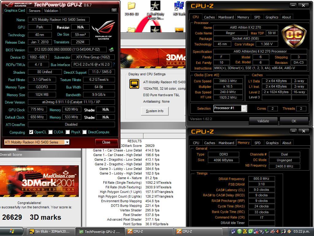Click the Bus Interface question mark icon
Viewport: 314px width, 236px height.
click(x=114, y=65)
